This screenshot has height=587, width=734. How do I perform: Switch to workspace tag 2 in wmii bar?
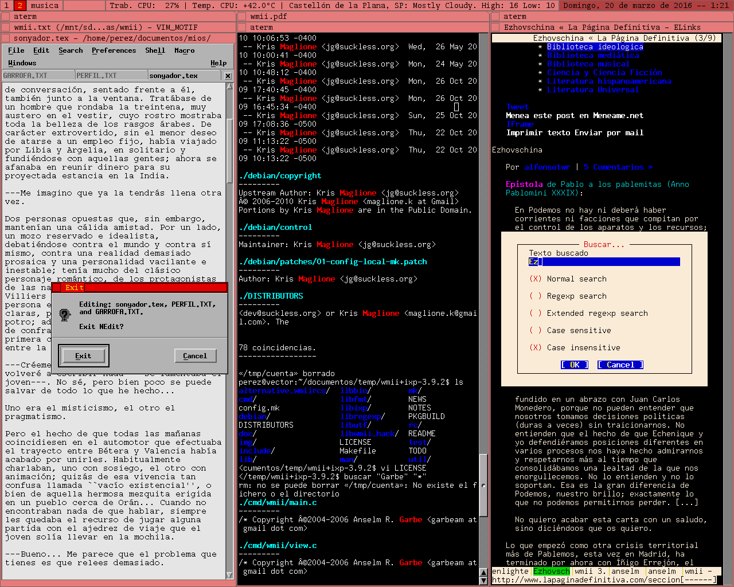(19, 5)
